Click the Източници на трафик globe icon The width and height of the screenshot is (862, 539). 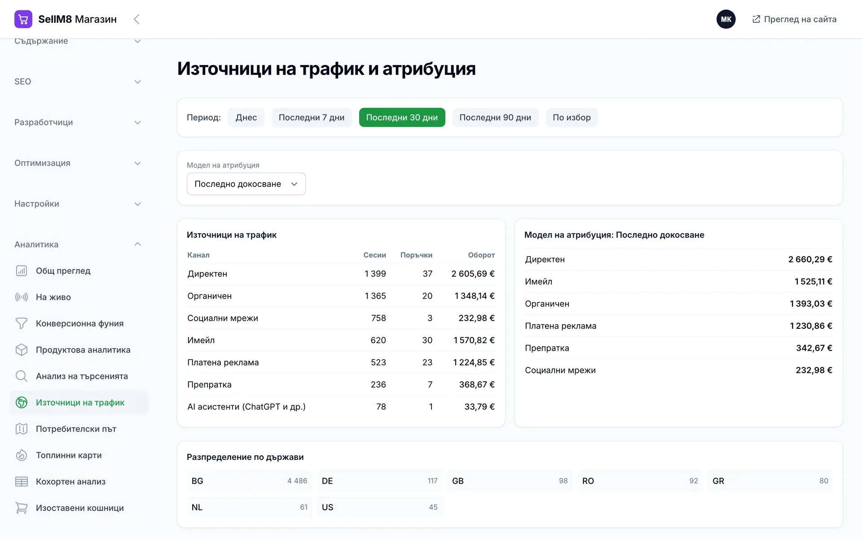pyautogui.click(x=22, y=402)
